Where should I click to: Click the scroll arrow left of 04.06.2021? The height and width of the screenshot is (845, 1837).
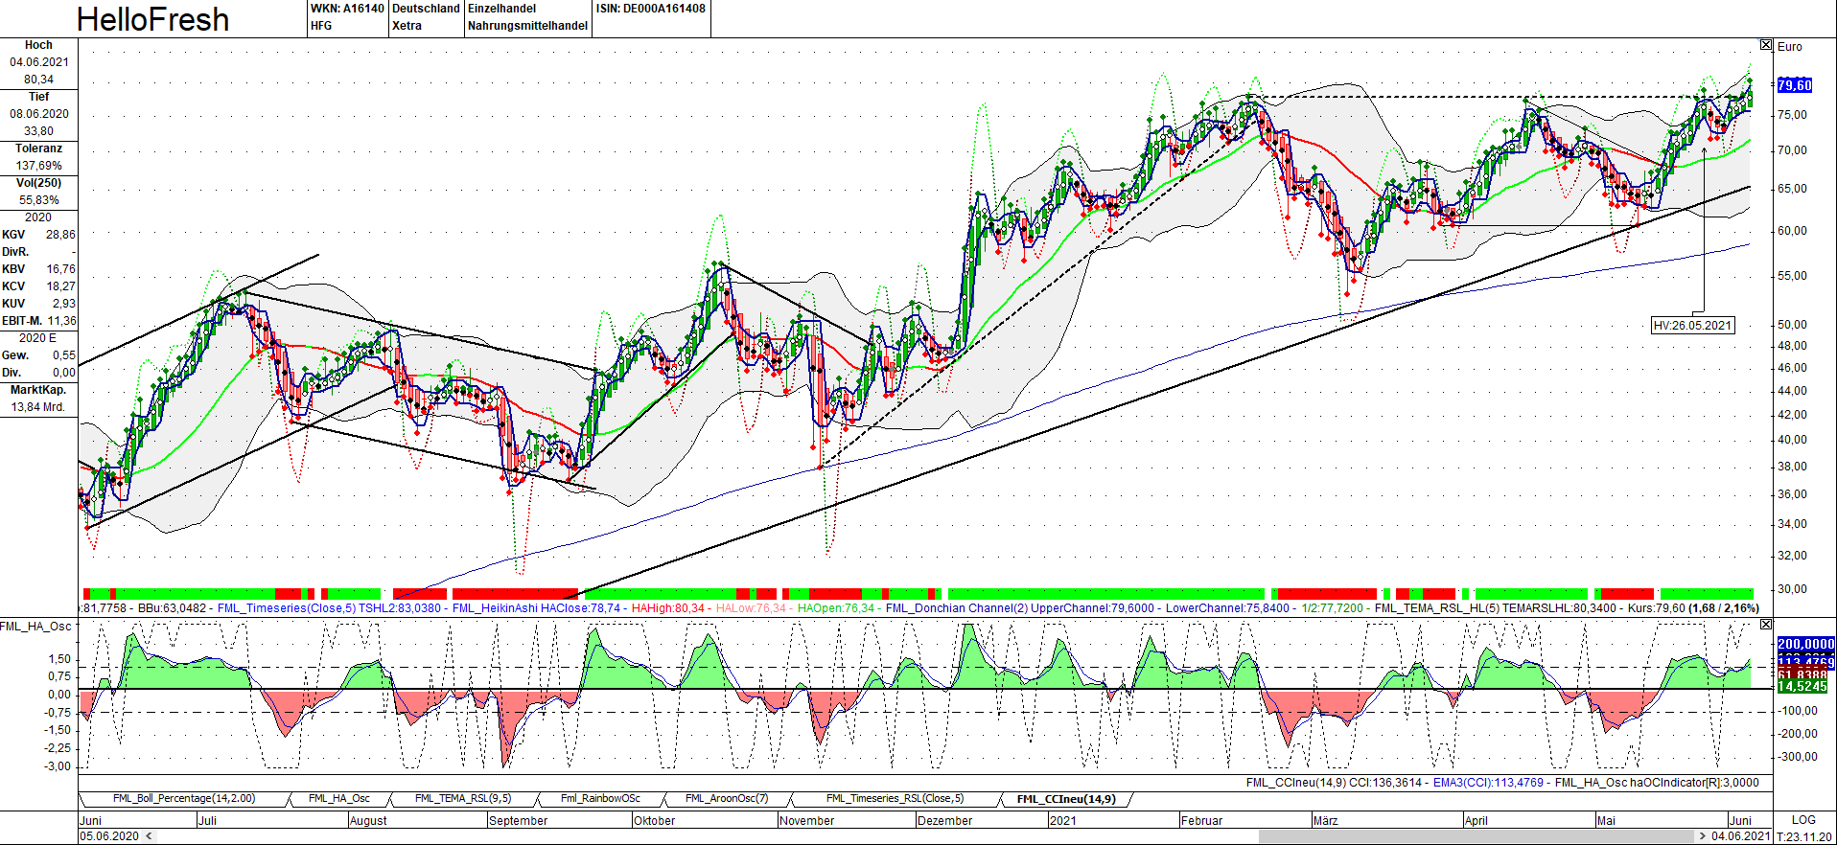(x=1702, y=836)
